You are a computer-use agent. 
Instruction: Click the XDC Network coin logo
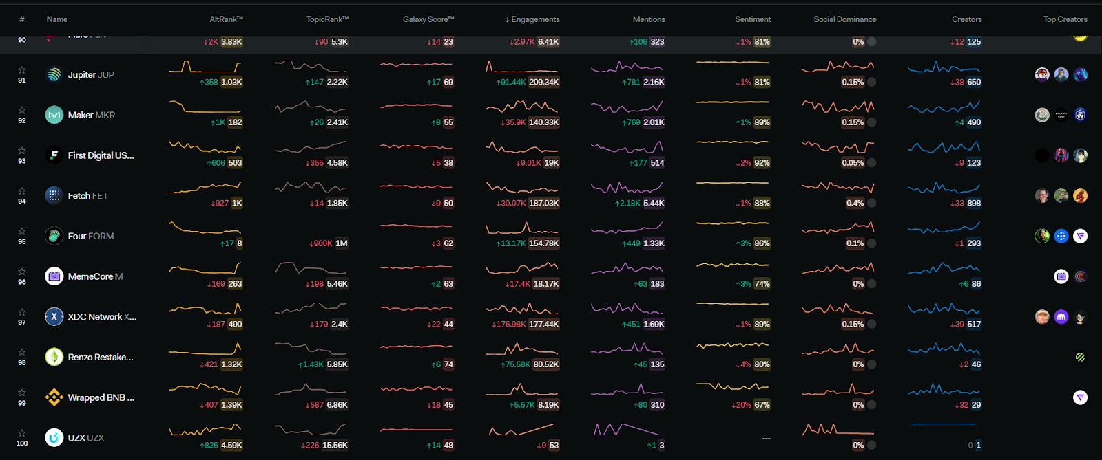pos(54,316)
